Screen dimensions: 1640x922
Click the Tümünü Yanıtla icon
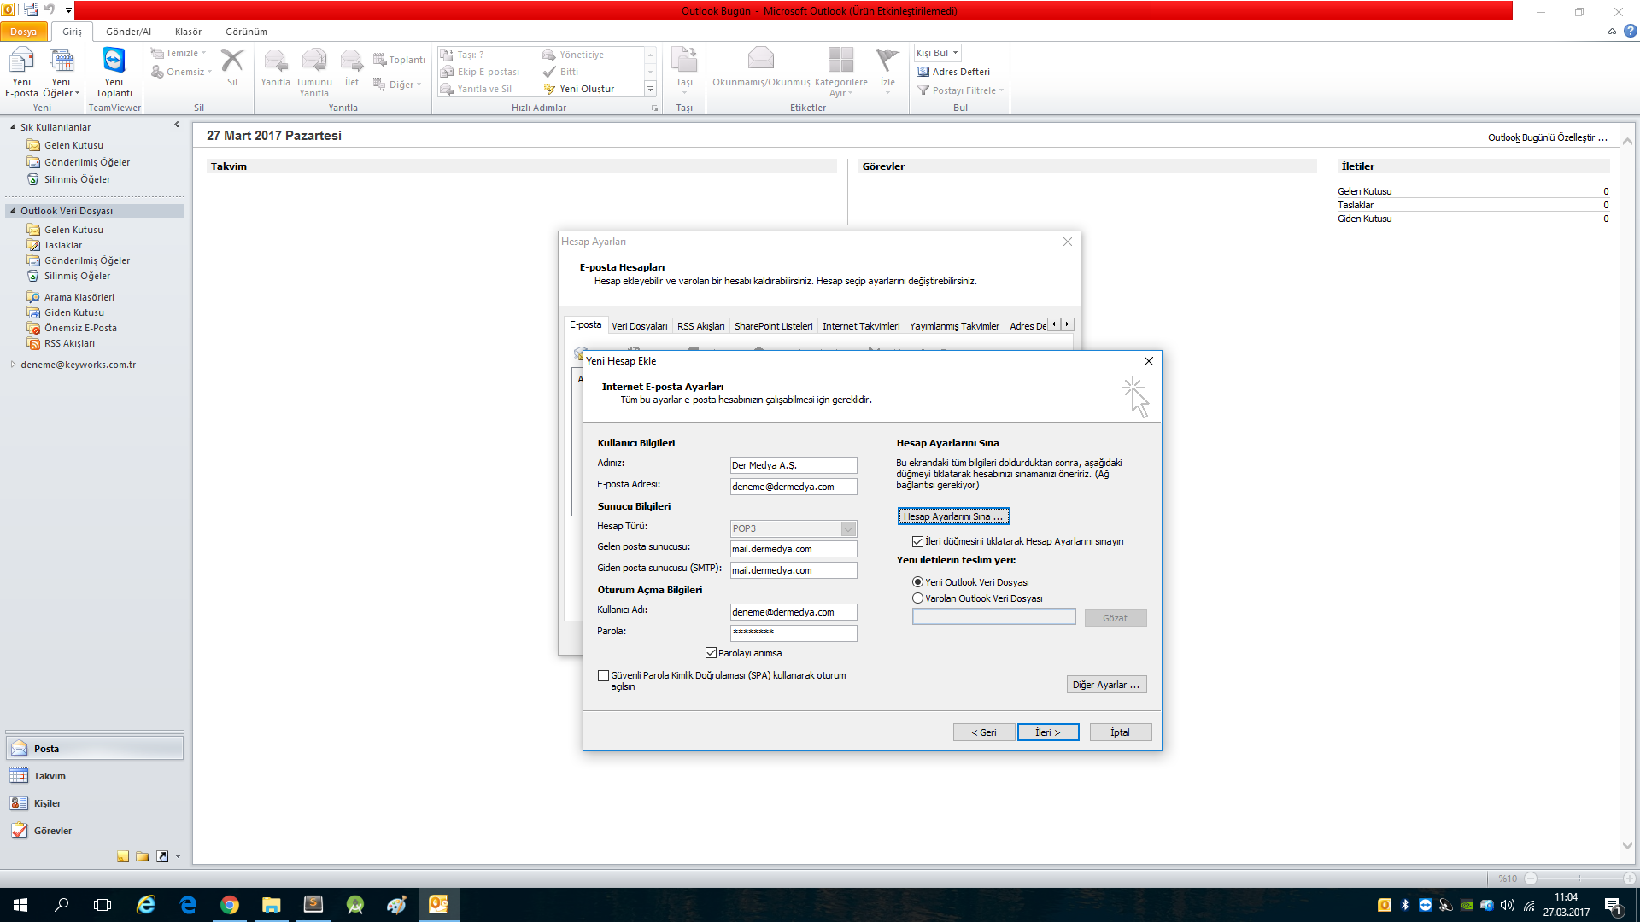pyautogui.click(x=314, y=61)
